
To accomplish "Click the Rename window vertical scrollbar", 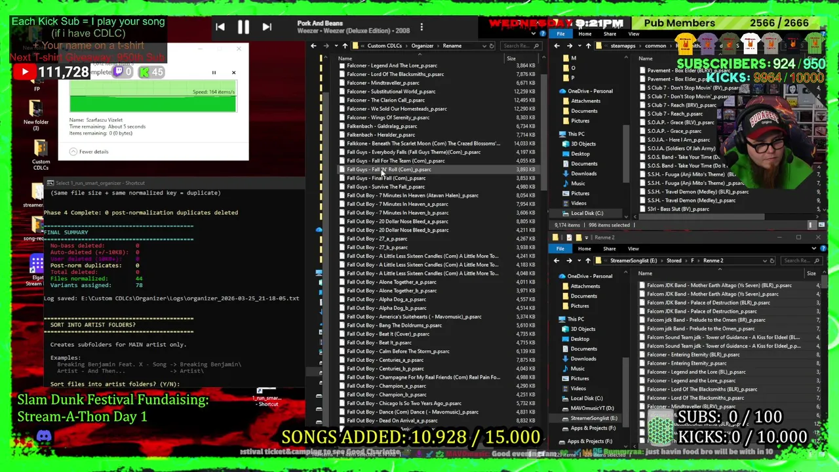I will coord(545,131).
